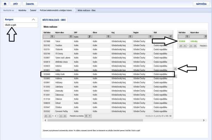Sort by Kód obce column header
The height and width of the screenshot is (140, 212).
click(47, 33)
